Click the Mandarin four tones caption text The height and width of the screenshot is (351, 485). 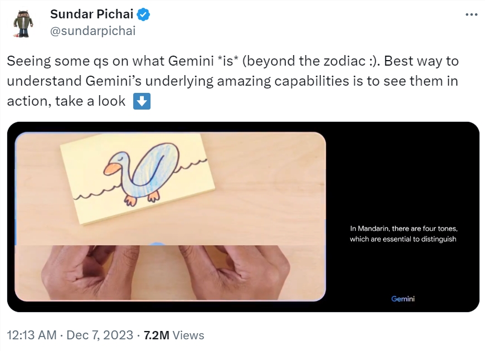pyautogui.click(x=404, y=234)
